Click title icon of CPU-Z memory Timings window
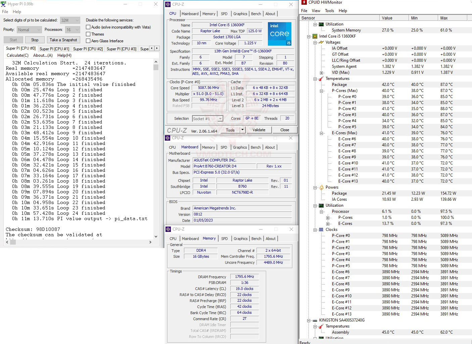472x344 pixels. click(168, 229)
